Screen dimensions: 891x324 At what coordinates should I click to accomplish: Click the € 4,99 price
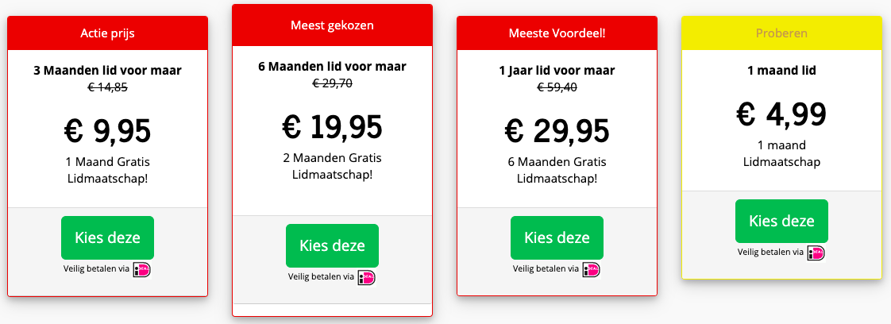tap(782, 114)
